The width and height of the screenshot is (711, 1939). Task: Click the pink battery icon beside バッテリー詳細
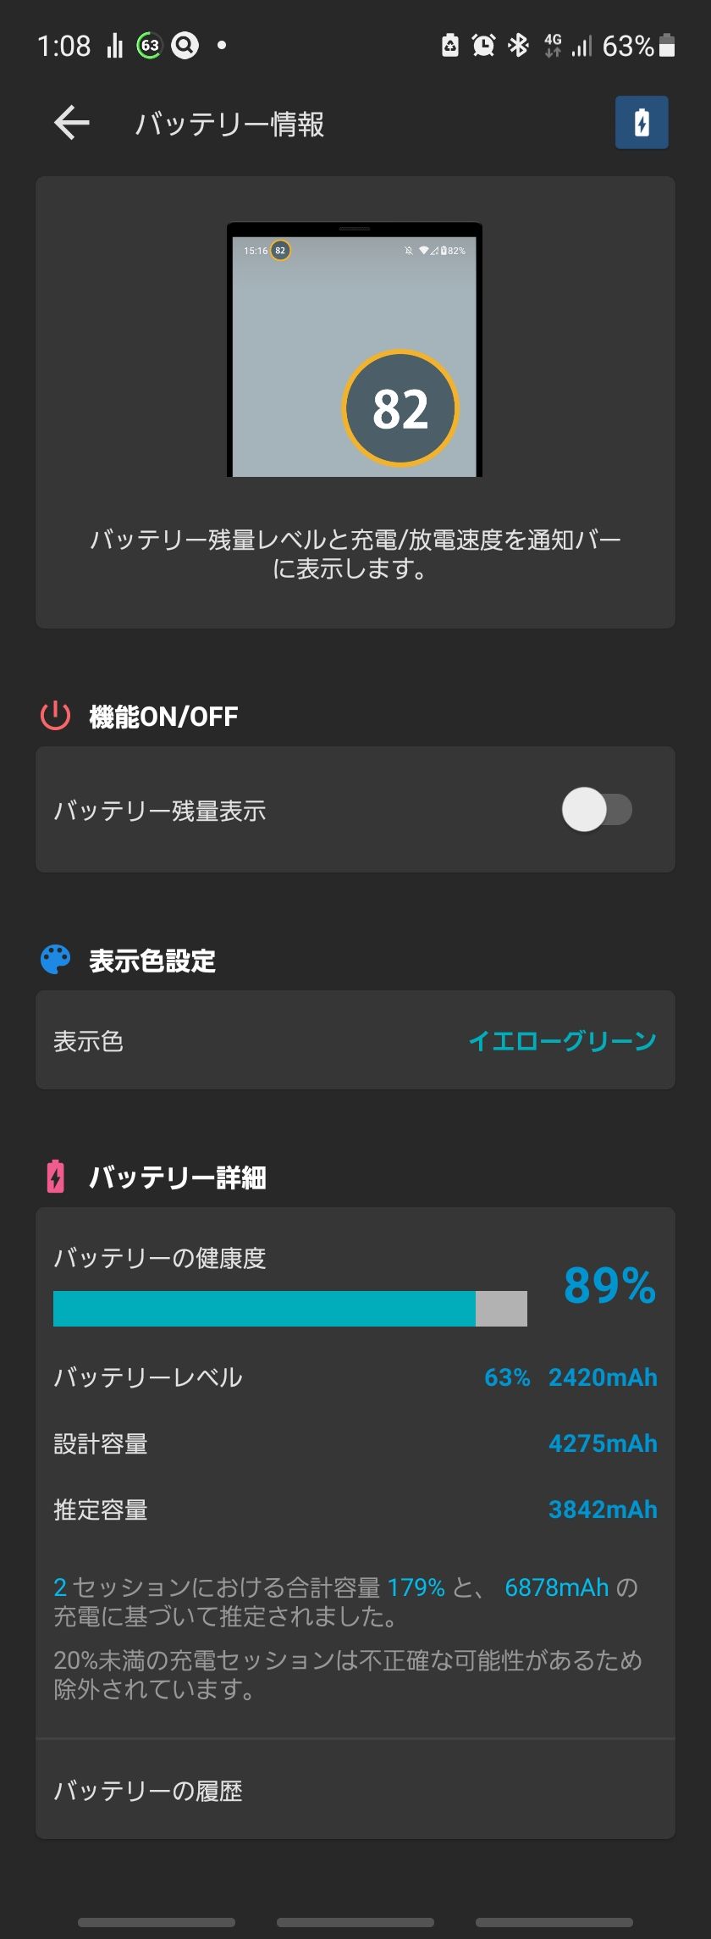point(54,1177)
